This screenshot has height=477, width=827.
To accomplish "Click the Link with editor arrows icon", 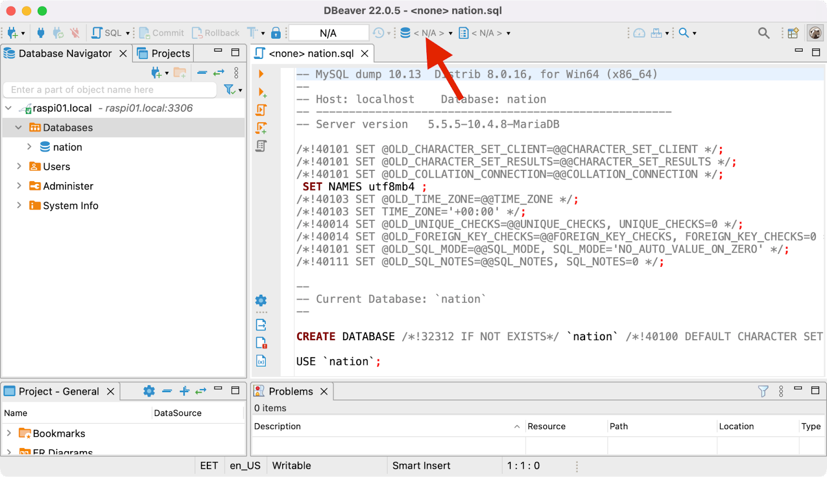I will (x=219, y=73).
